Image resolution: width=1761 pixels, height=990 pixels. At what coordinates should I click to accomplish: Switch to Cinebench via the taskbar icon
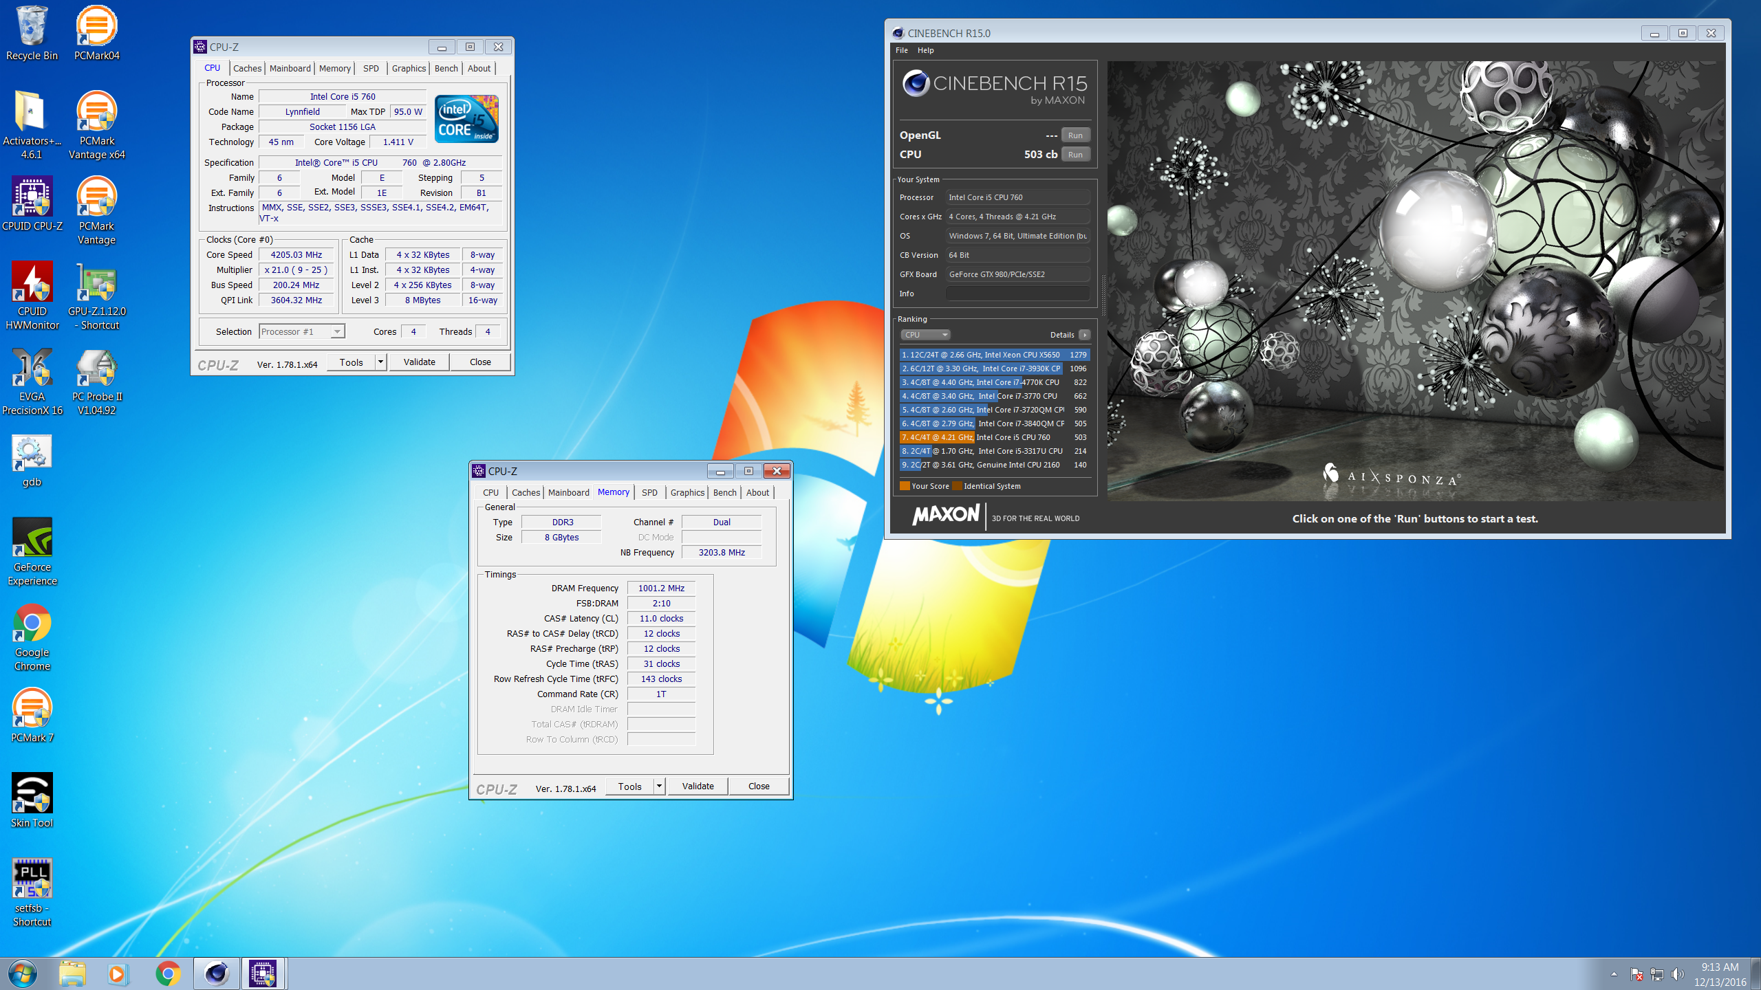pos(217,973)
